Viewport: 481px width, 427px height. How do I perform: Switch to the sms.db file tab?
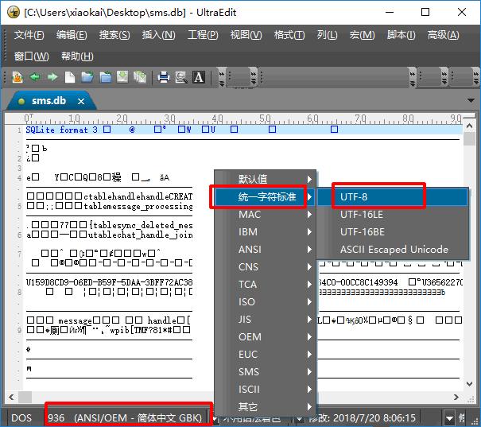[47, 101]
